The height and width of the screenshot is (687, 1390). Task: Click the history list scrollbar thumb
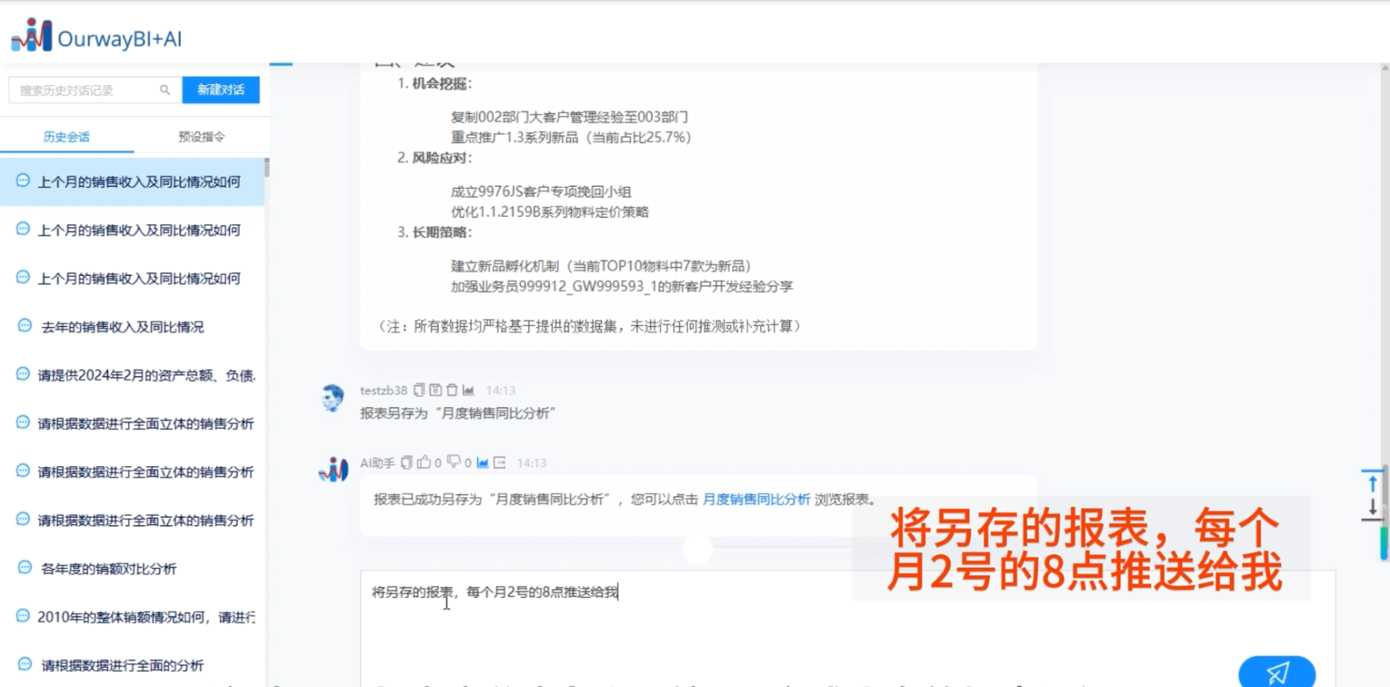click(266, 168)
